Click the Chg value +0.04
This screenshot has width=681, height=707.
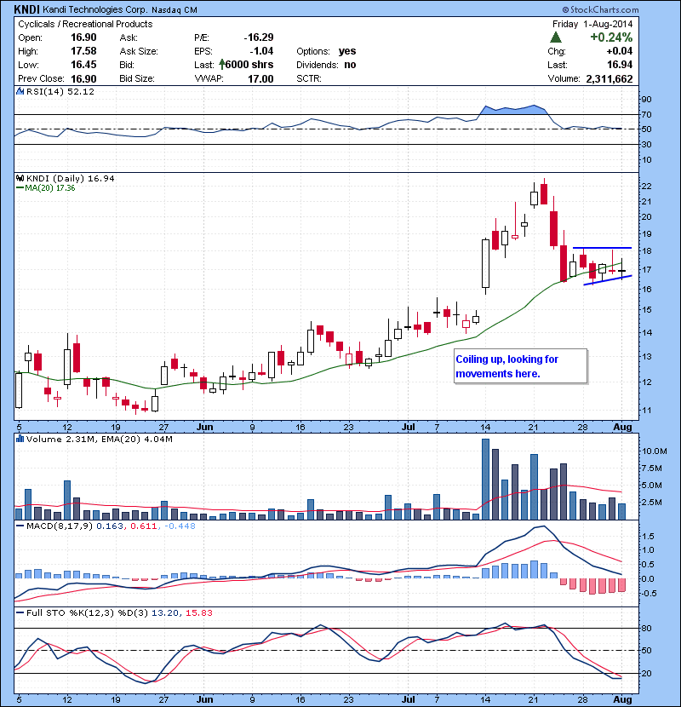(619, 51)
